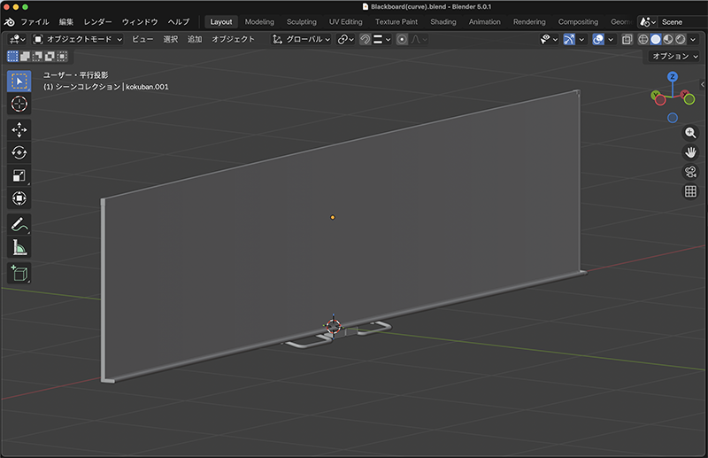The height and width of the screenshot is (458, 708).
Task: Select the Annotate pencil tool
Action: (19, 224)
